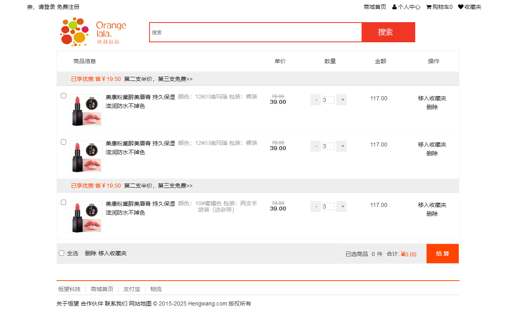
Task: Open the personal center user icon
Action: [x=395, y=7]
